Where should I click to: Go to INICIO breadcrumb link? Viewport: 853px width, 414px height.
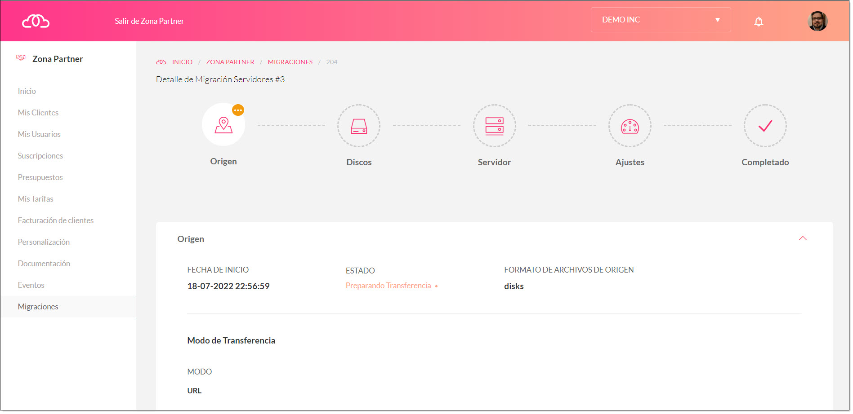[x=182, y=62]
